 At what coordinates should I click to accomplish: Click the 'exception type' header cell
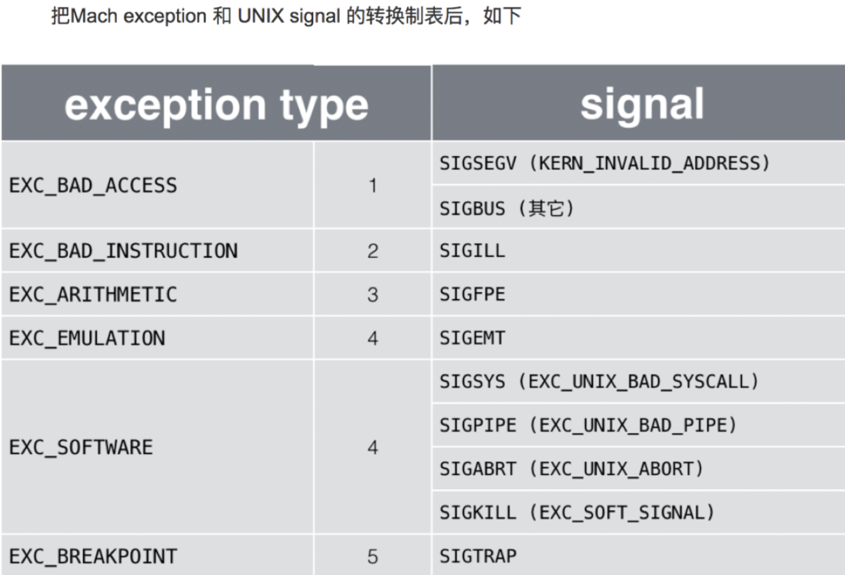pos(216,103)
